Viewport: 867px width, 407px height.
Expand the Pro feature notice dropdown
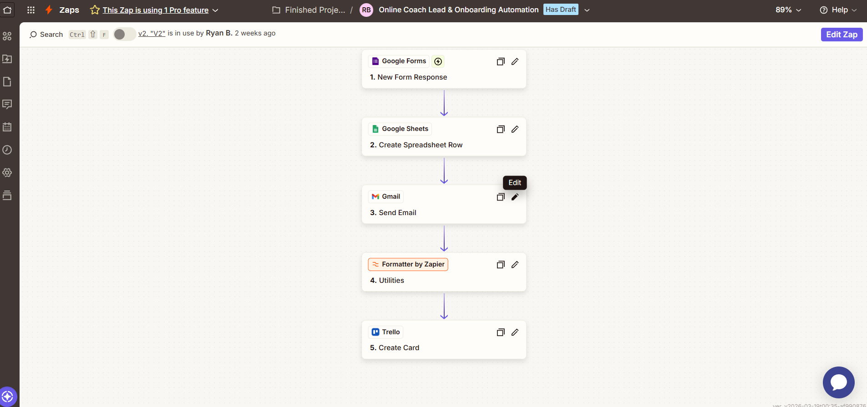[216, 10]
